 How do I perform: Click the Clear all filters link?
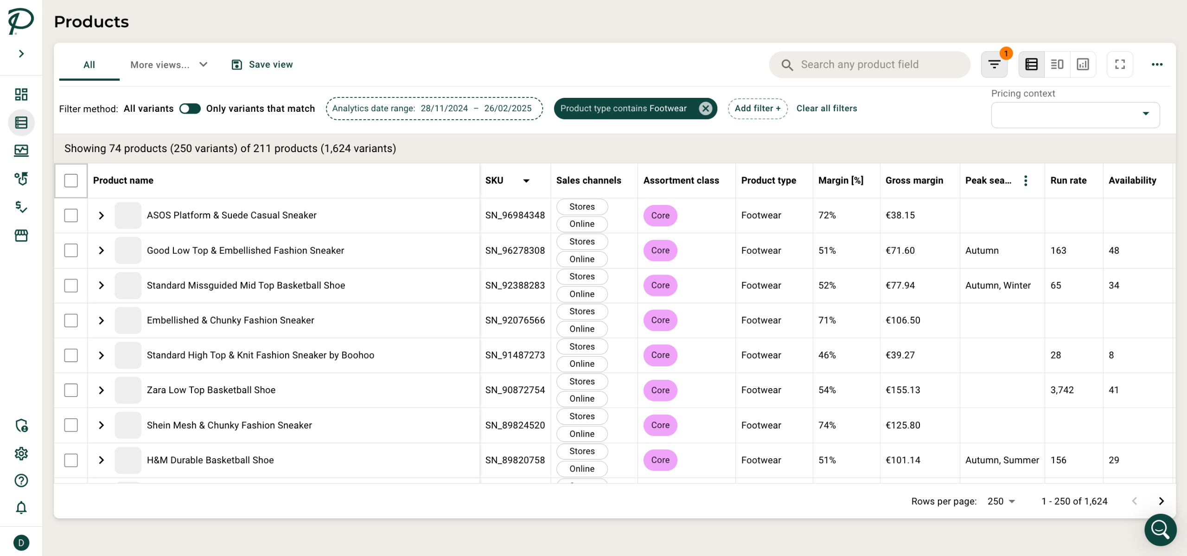(x=826, y=109)
